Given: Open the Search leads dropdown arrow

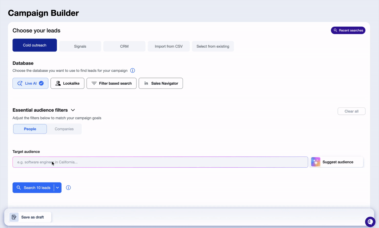Looking at the screenshot, I should (x=58, y=188).
